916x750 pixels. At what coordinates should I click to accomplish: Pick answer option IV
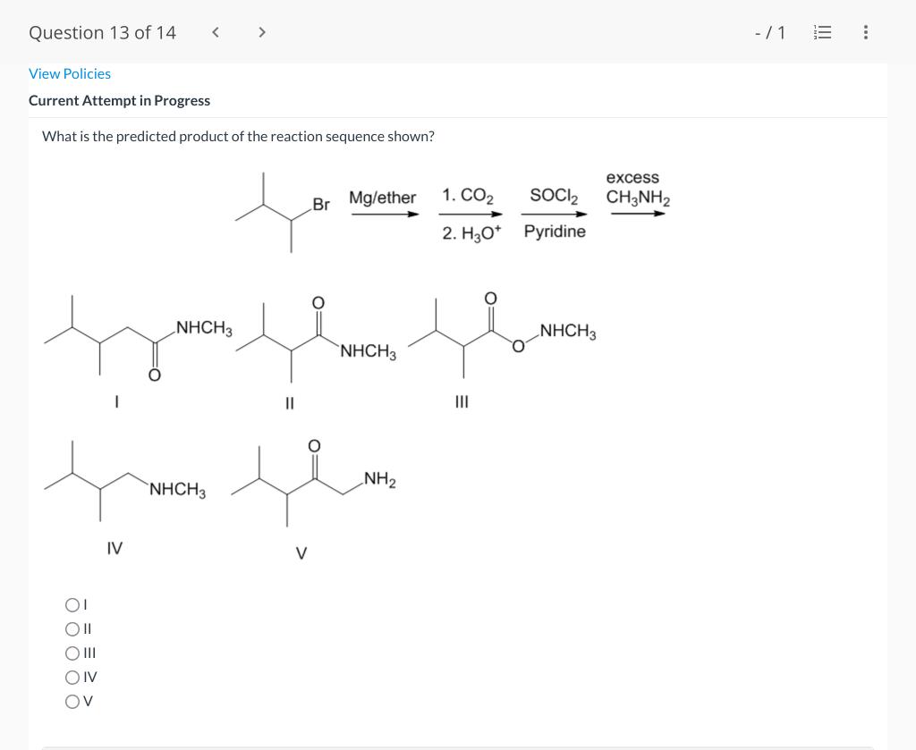click(72, 677)
